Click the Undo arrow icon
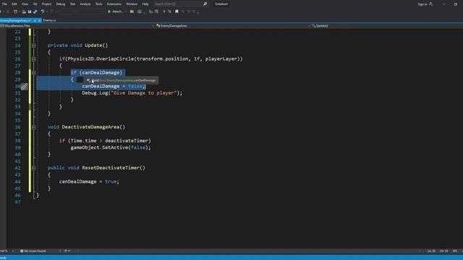The width and height of the screenshot is (463, 260). click(43, 12)
